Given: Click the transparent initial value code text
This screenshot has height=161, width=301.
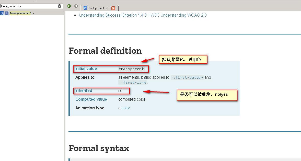Looking at the screenshot, I should [x=131, y=69].
